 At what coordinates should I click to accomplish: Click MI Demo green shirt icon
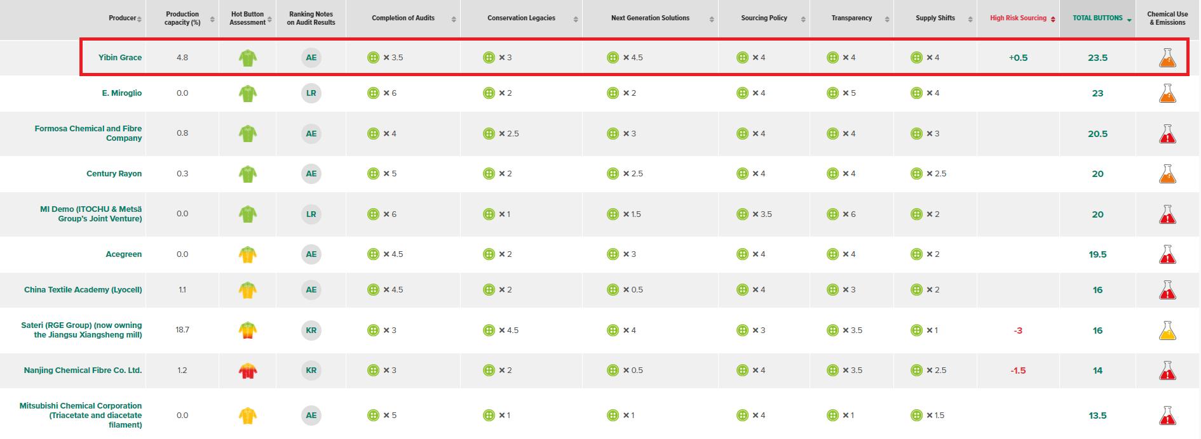[247, 214]
